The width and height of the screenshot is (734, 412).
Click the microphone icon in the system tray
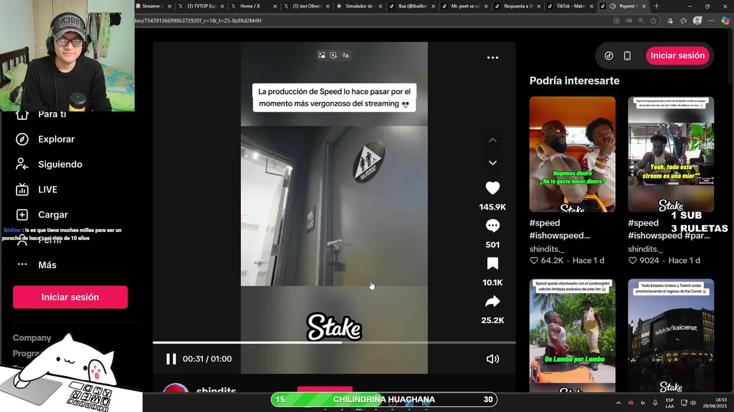click(655, 403)
